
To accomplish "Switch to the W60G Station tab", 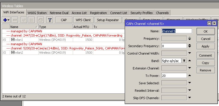I will [37, 13].
